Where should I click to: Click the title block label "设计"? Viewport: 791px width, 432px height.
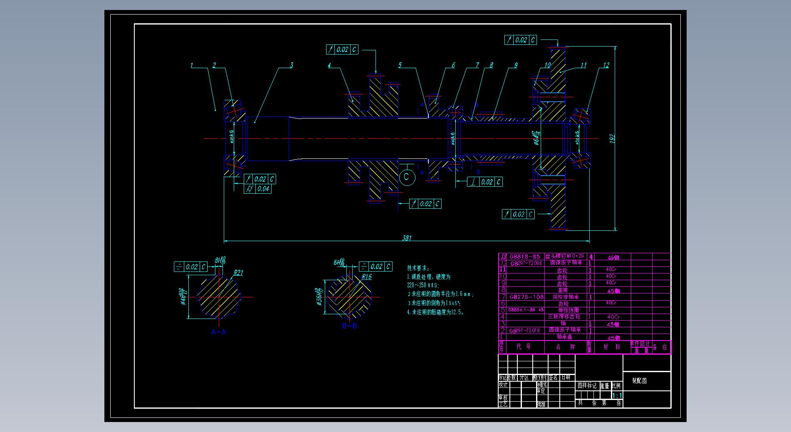pos(503,385)
